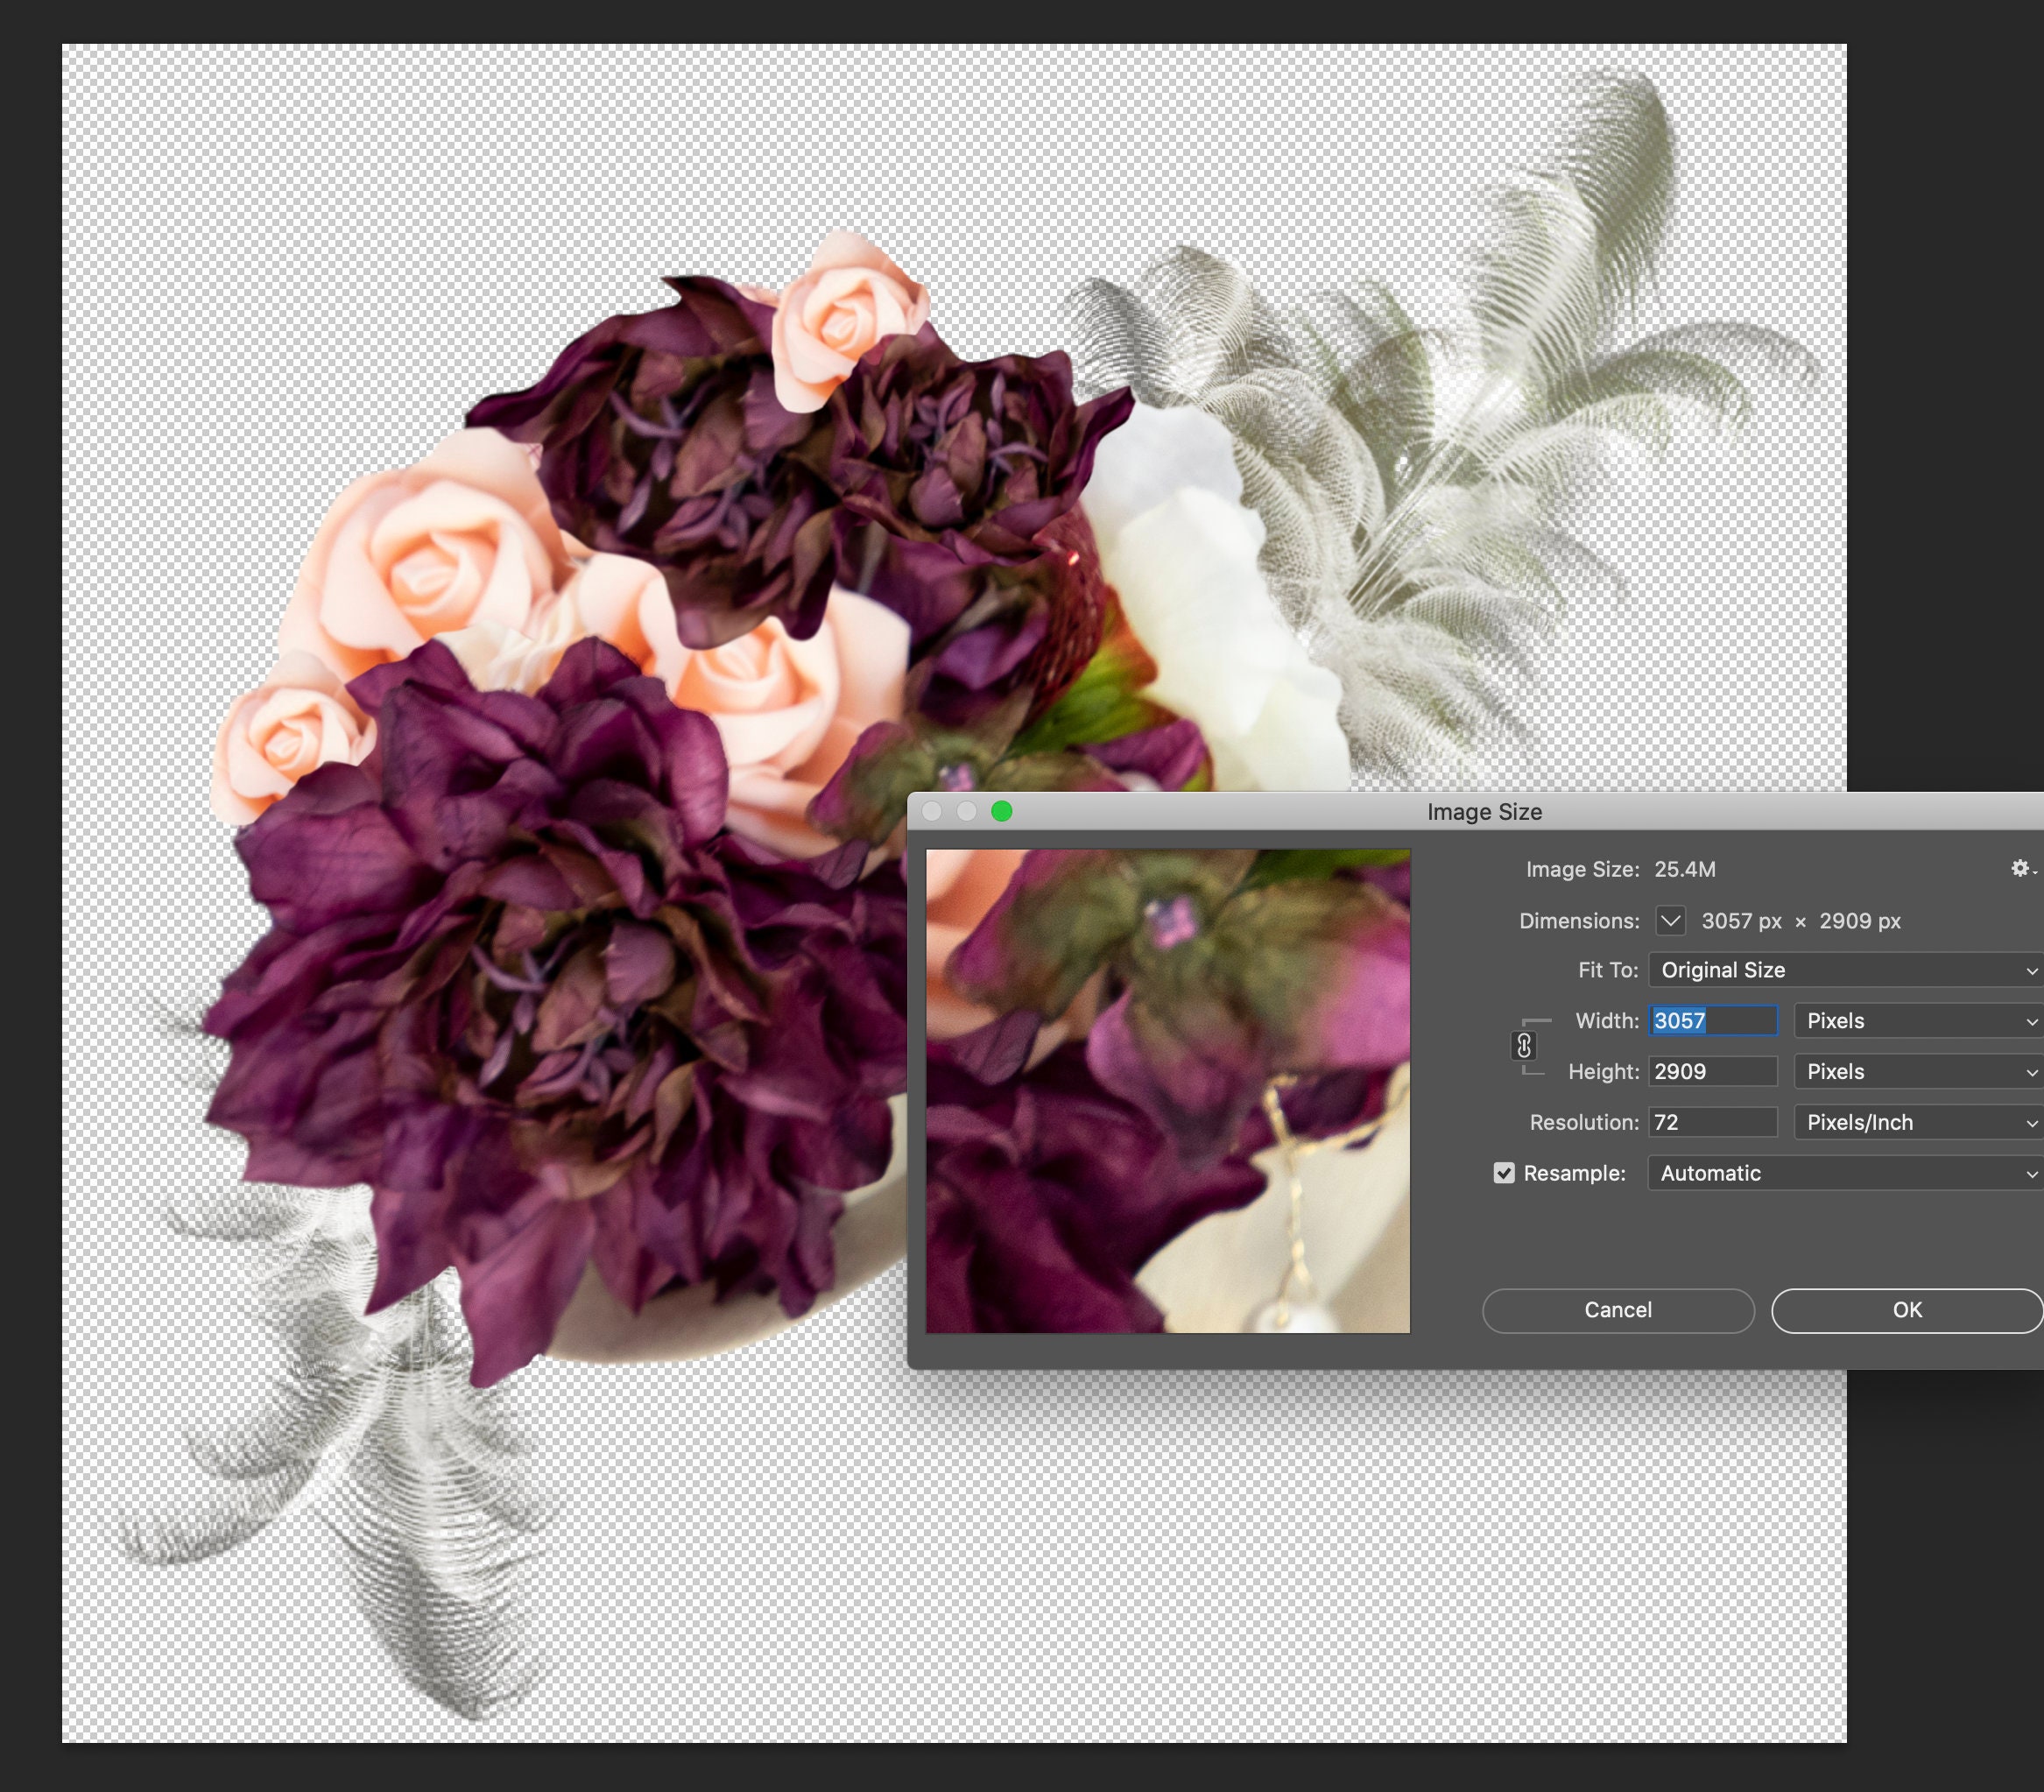This screenshot has height=1792, width=2044.
Task: Open the Dimensions unit dropdown arrow
Action: point(1670,920)
